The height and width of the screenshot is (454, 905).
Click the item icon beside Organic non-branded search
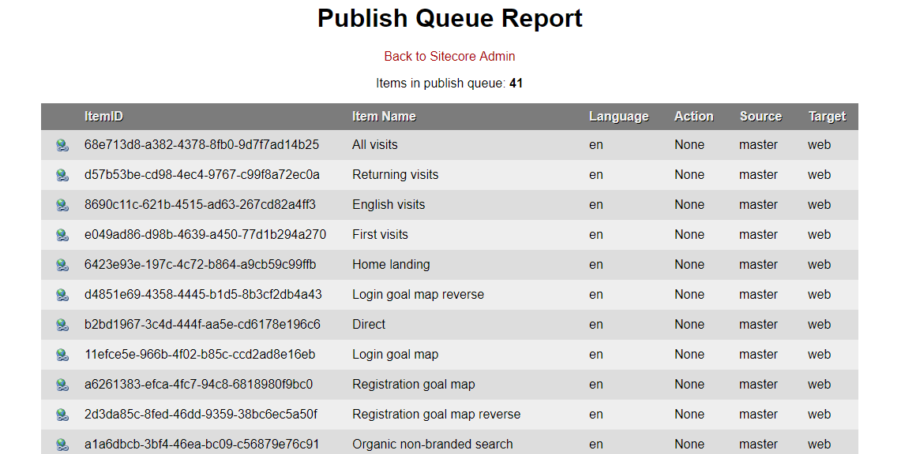click(62, 445)
